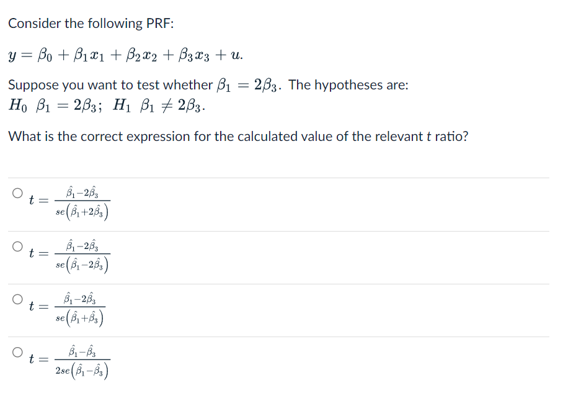The image size is (563, 398).
Task: Select the answer with se(β̂₁+2β̂₃) denominator
Action: [17, 191]
